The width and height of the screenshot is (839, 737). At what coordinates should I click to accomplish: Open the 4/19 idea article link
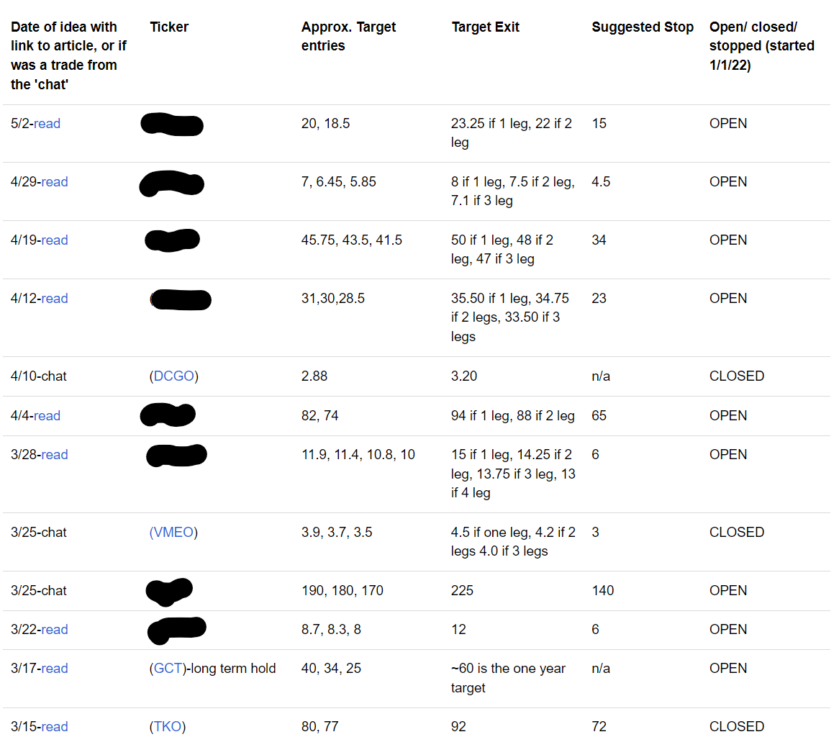55,240
